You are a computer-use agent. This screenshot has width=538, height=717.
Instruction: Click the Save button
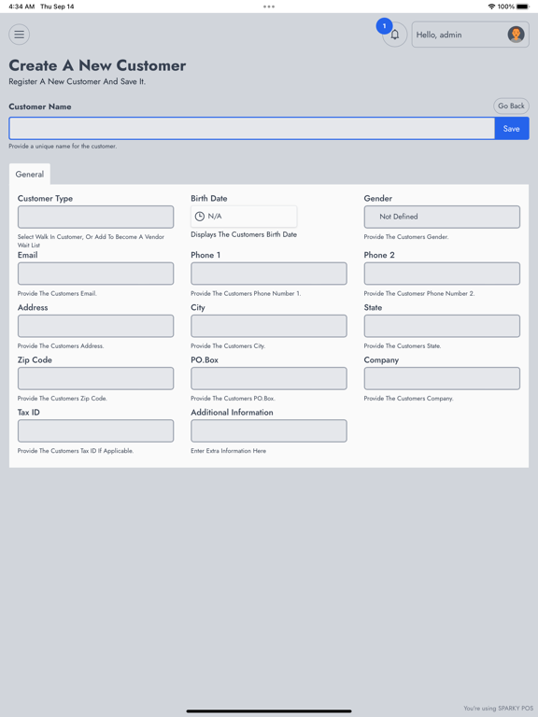pyautogui.click(x=512, y=129)
